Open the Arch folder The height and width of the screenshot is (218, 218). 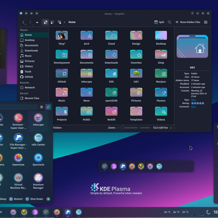[x=87, y=38]
